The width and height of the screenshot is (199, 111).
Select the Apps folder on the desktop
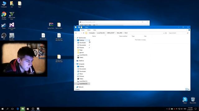[20, 4]
